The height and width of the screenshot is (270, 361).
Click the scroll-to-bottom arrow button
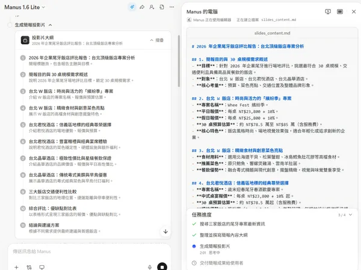tap(165, 232)
